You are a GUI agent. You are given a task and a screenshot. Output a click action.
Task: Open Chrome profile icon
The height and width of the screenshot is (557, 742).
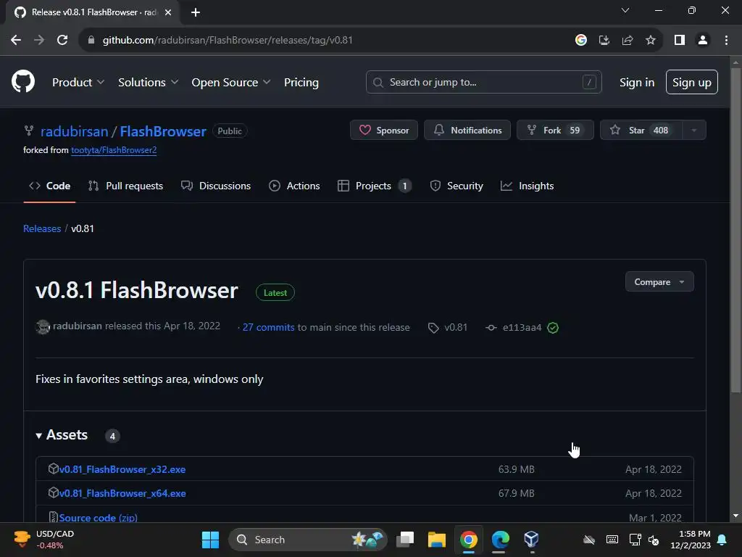[x=703, y=41]
